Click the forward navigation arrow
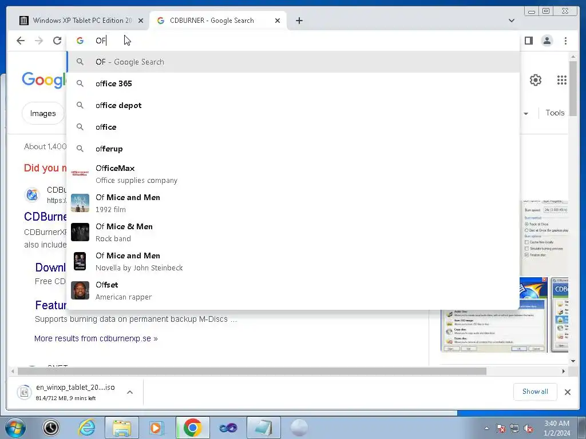Screen dimensions: 586x439 [39, 41]
